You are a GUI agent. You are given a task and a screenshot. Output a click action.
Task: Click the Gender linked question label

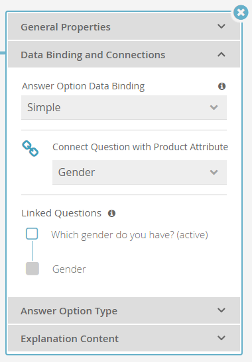click(69, 269)
